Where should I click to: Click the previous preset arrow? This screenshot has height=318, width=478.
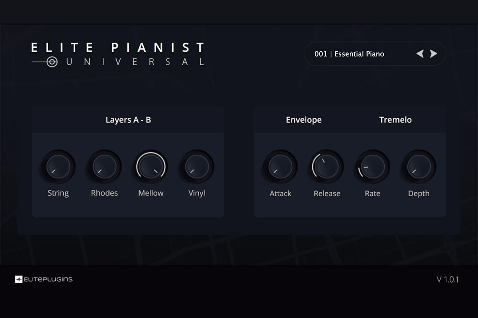click(x=420, y=54)
